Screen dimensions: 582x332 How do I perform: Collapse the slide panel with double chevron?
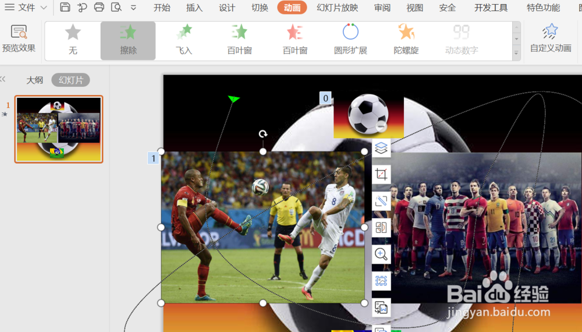(3, 79)
